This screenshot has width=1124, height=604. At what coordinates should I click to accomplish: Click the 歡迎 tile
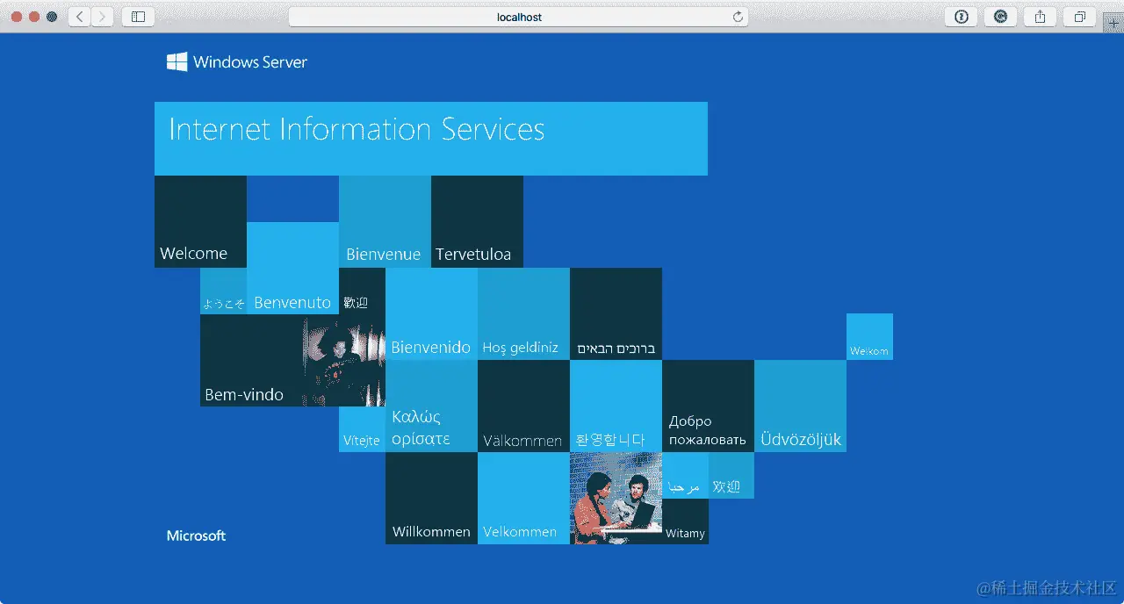point(362,291)
